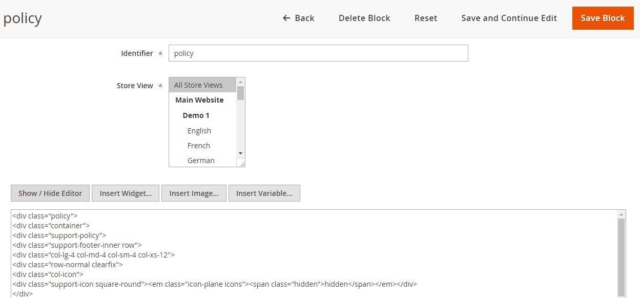Image resolution: width=640 pixels, height=298 pixels.
Task: Open Insert Widget dialog
Action: (x=126, y=193)
